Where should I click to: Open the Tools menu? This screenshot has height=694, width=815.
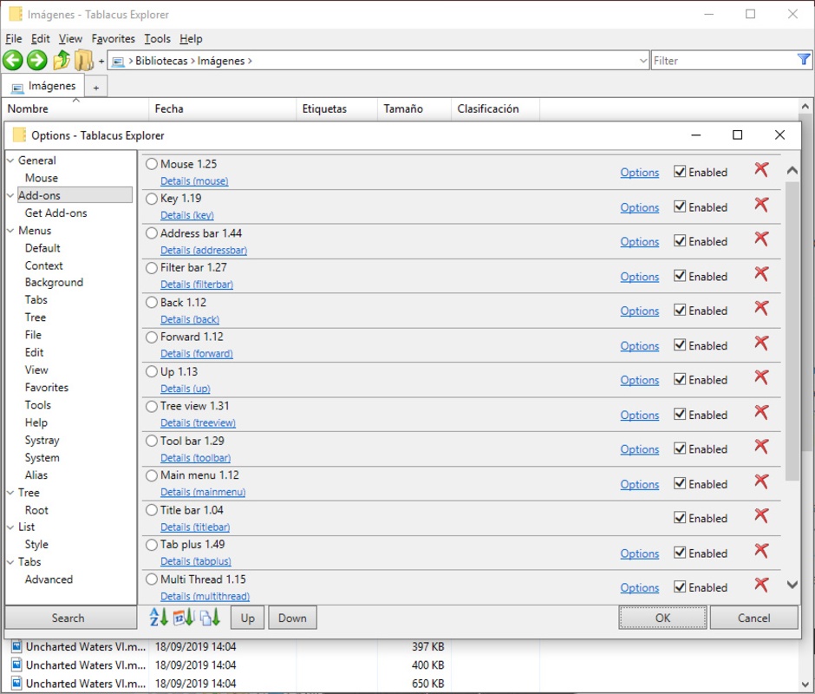coord(158,38)
